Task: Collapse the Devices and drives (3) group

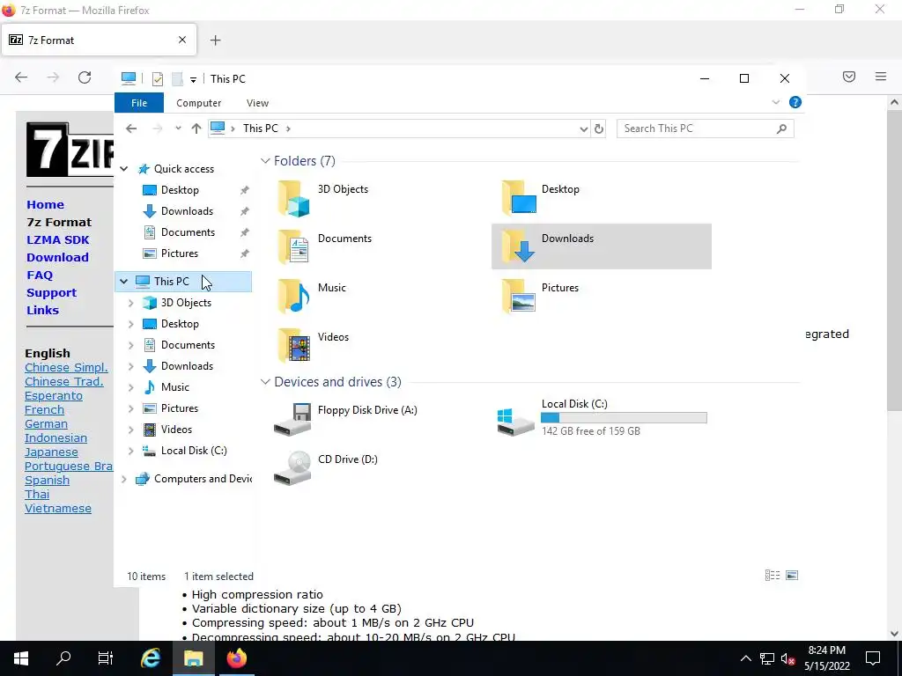Action: pyautogui.click(x=265, y=382)
